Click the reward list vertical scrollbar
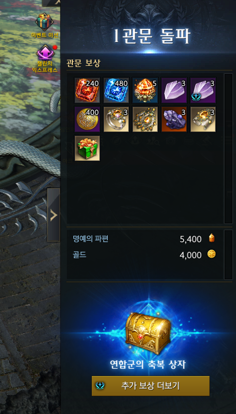Viewport: 236px width, 414px height. (228, 148)
